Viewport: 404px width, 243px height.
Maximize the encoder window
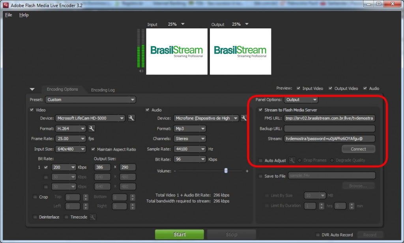pos(379,4)
